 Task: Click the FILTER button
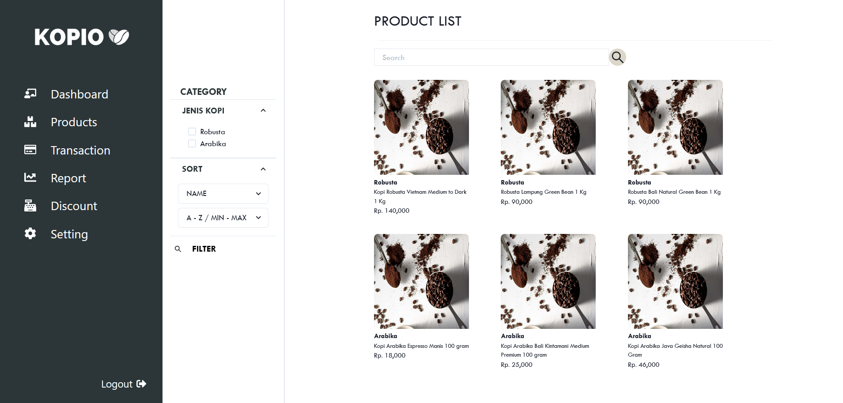(204, 249)
